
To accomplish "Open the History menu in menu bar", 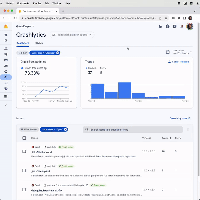I will [10, 3].
